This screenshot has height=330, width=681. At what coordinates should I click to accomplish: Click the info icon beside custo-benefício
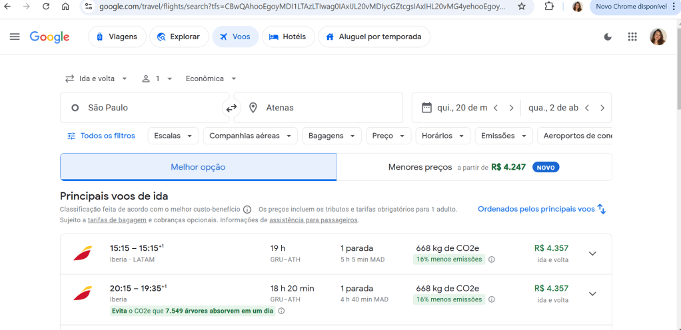[247, 209]
